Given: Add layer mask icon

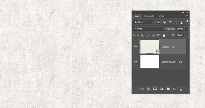Looking at the screenshot, I should 155,89.
